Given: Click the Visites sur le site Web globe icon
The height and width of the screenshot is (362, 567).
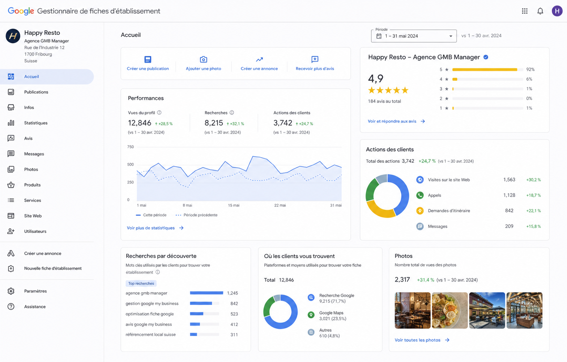Looking at the screenshot, I should coord(420,180).
